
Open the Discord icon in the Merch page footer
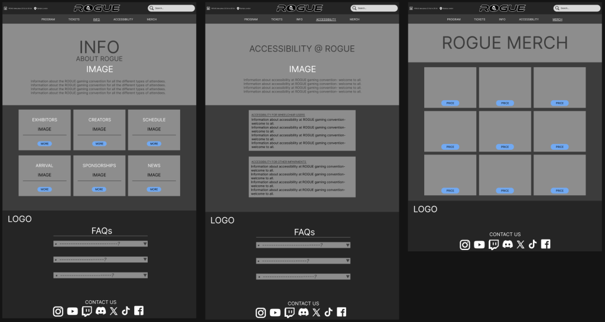coord(508,245)
